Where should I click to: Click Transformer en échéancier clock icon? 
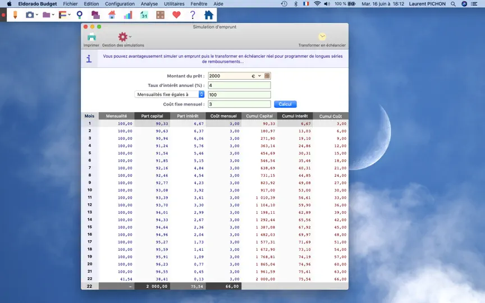click(x=322, y=37)
